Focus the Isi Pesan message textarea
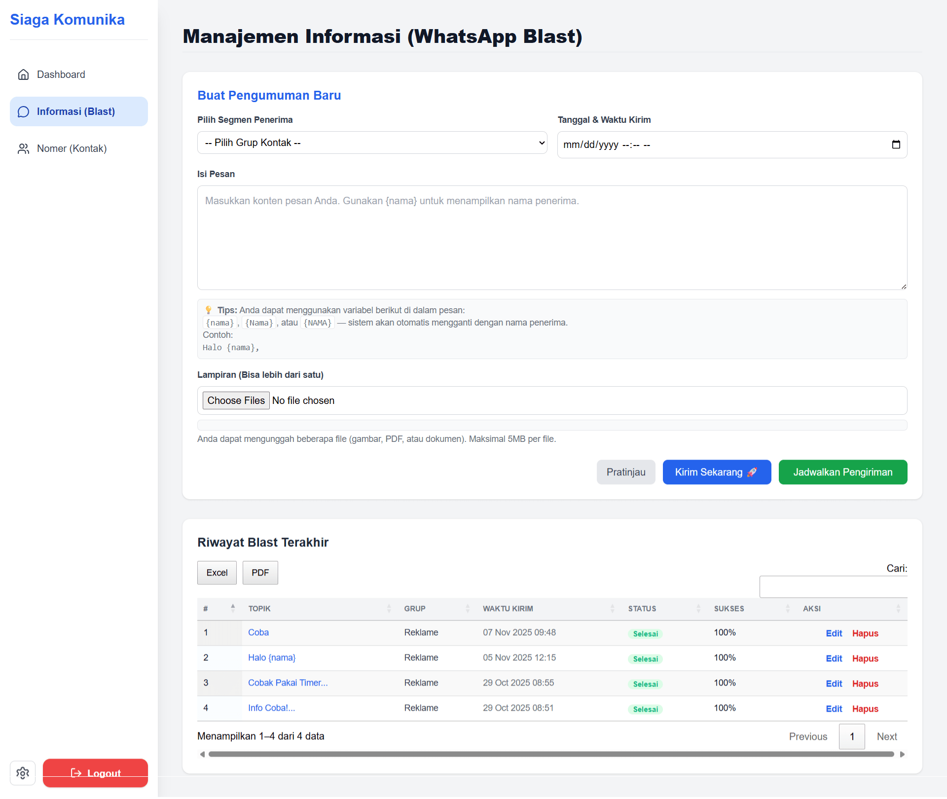947x799 pixels. 552,238
